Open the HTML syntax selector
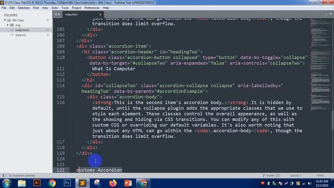The image size is (334, 188). coord(320,175)
